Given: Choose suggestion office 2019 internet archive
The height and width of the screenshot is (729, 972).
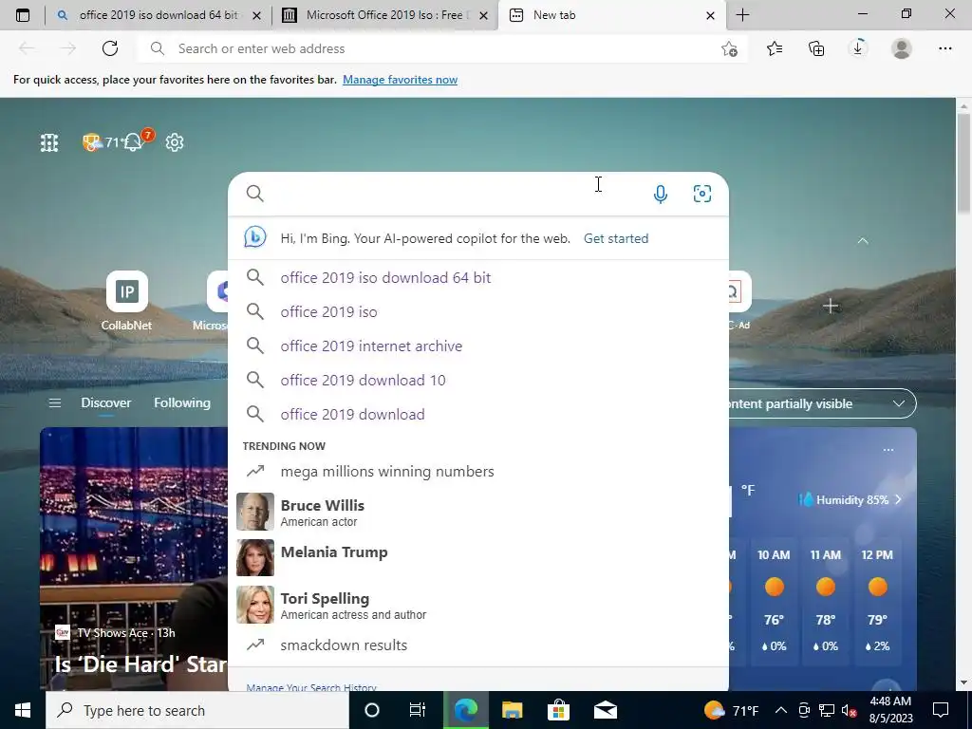Looking at the screenshot, I should click(x=478, y=346).
